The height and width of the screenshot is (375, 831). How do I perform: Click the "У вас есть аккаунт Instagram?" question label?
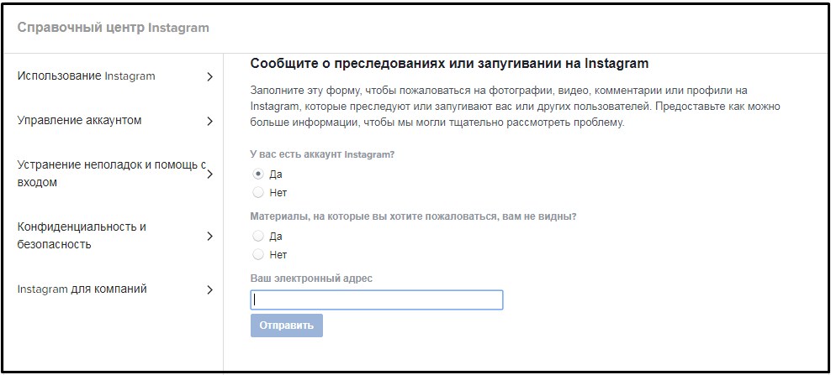pos(322,155)
